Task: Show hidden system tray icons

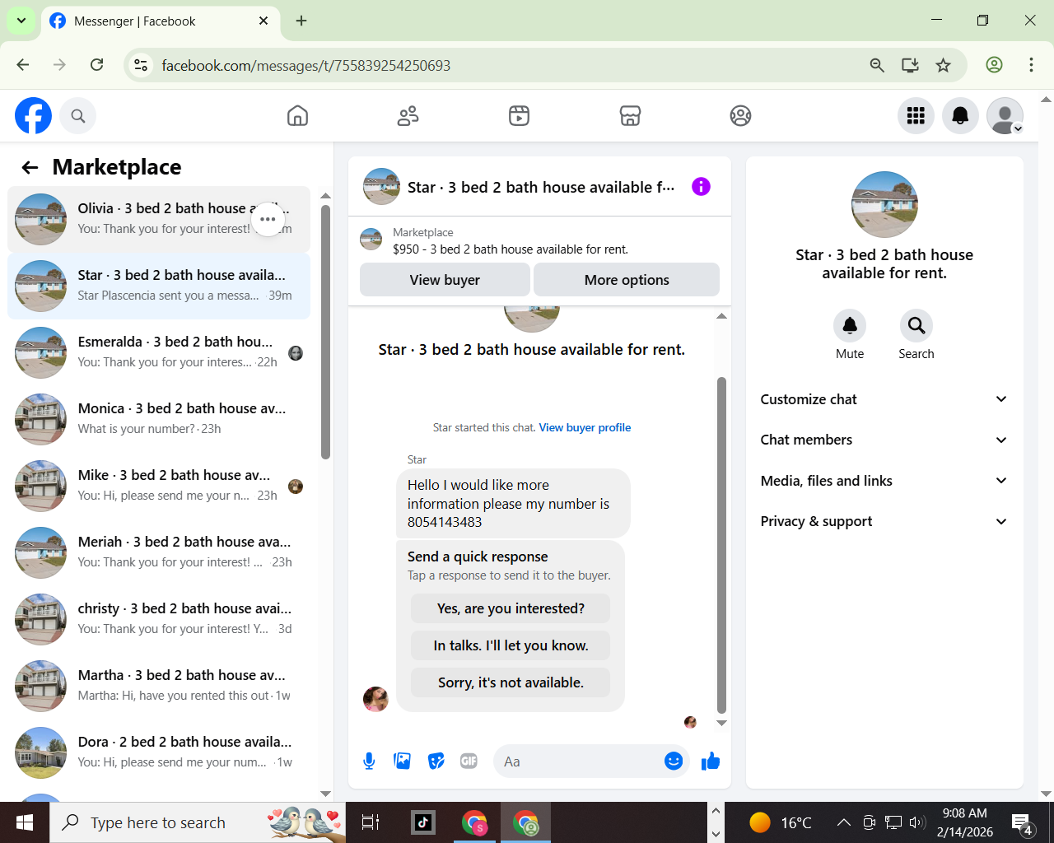Action: pyautogui.click(x=844, y=822)
